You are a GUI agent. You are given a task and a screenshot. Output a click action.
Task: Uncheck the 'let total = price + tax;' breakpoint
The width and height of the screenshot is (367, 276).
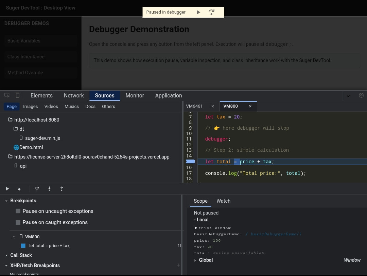click(23, 245)
